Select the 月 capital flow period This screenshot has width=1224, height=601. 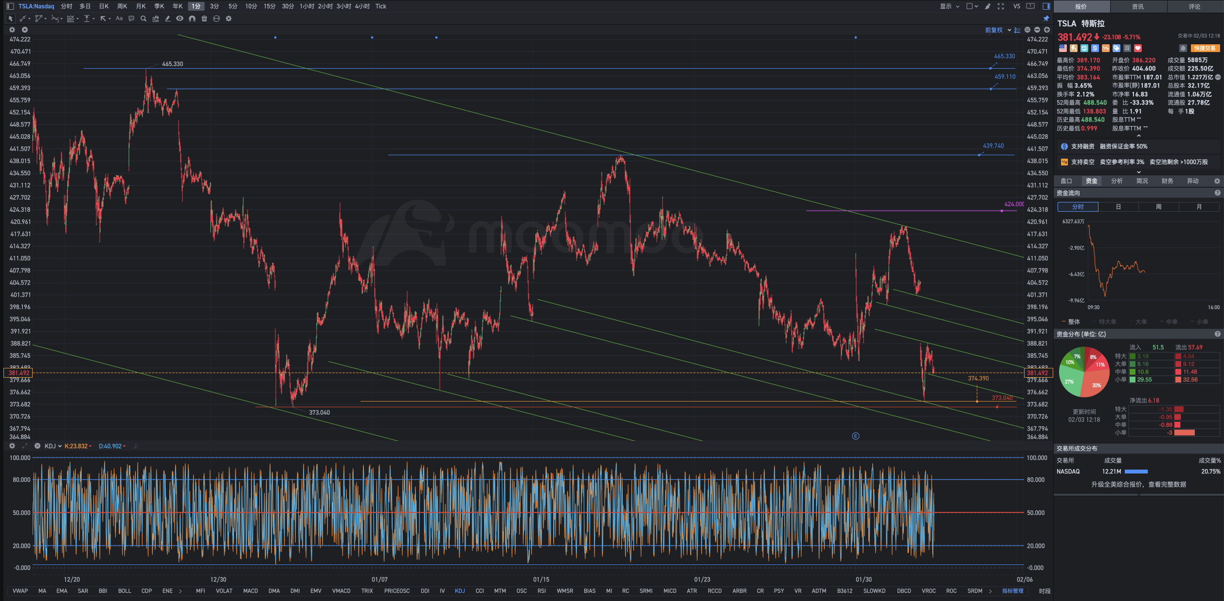tap(1199, 207)
